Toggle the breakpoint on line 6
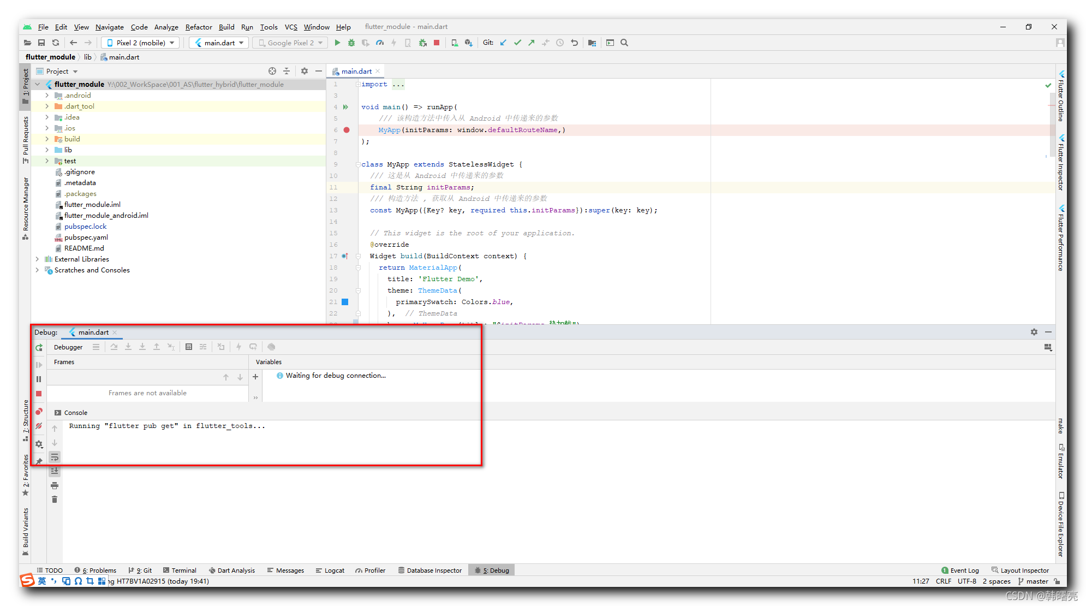The height and width of the screenshot is (606, 1086). pos(347,130)
